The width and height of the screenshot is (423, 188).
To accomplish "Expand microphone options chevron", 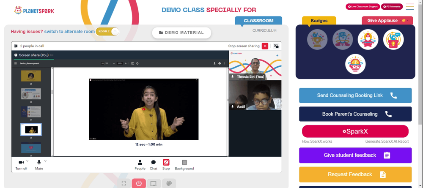I will pyautogui.click(x=45, y=161).
